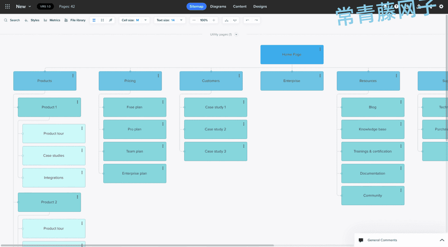
Task: Select the Trainings & certification card
Action: [373, 151]
